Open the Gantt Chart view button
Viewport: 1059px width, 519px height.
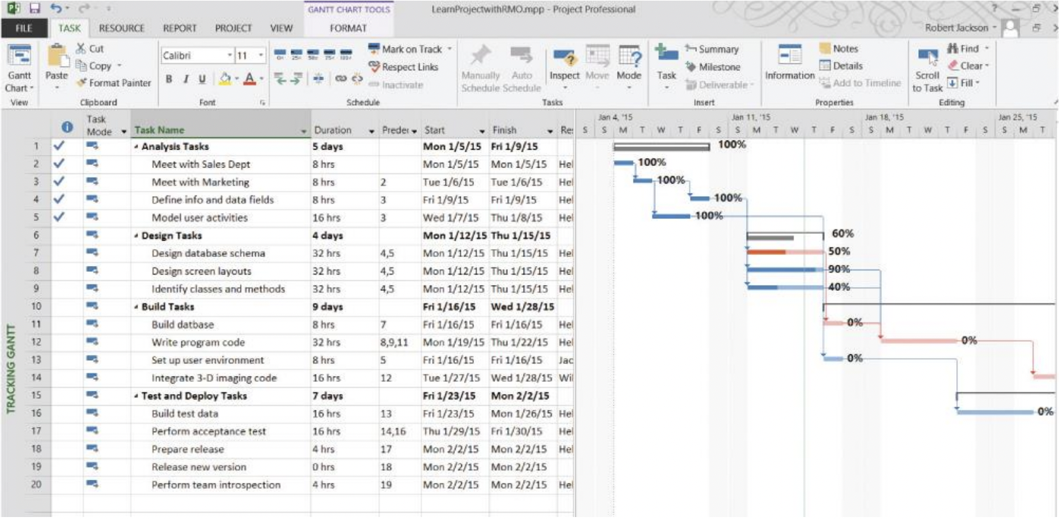pos(19,69)
